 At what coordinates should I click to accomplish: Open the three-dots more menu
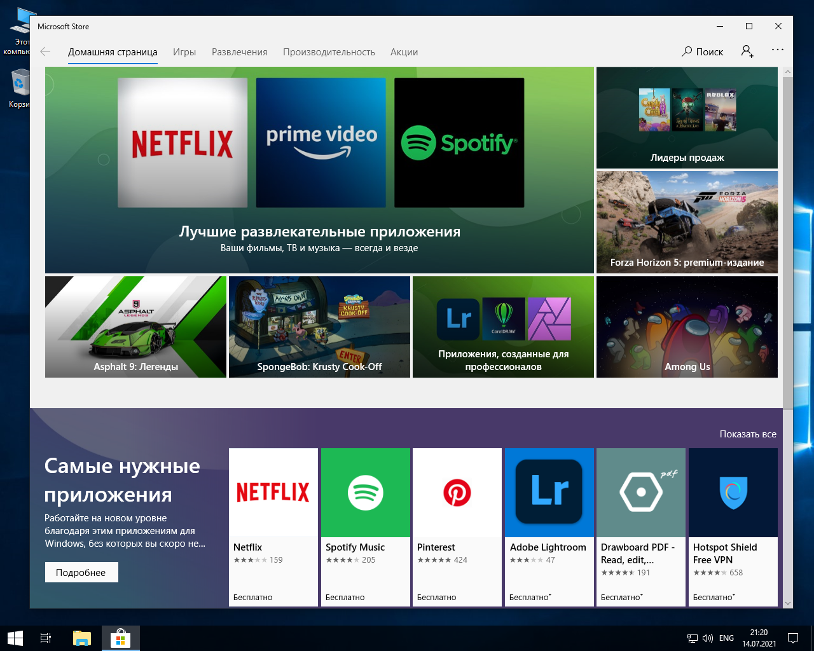777,50
